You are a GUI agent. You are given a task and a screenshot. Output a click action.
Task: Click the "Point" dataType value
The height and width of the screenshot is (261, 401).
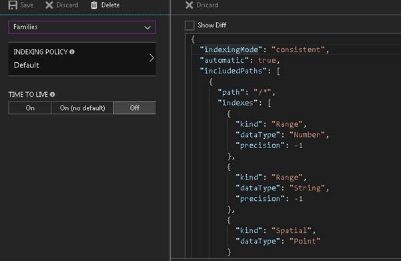[x=304, y=241]
